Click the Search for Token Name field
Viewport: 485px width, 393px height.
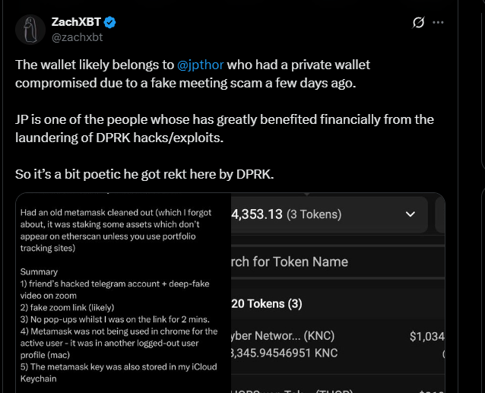pos(338,262)
